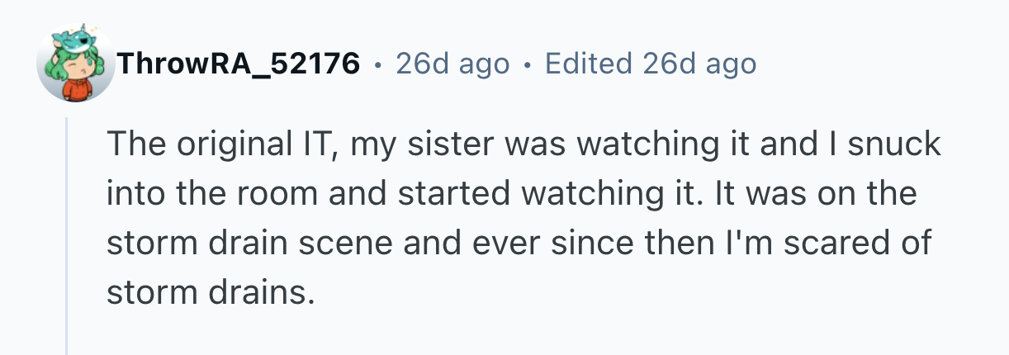Click the word "snuck" in the comment

click(x=896, y=144)
